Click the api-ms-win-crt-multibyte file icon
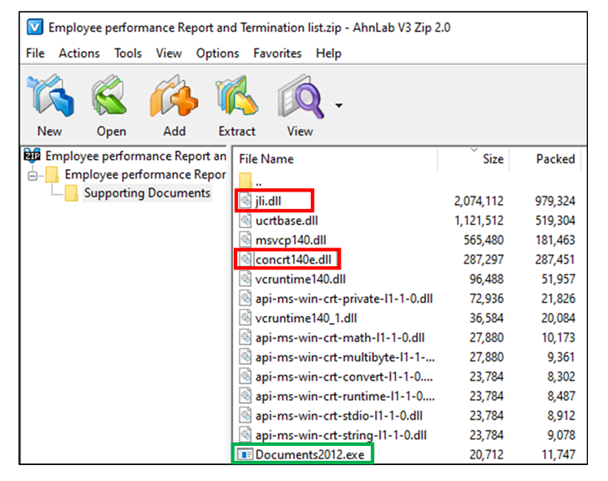This screenshot has height=481, width=608. 245,356
